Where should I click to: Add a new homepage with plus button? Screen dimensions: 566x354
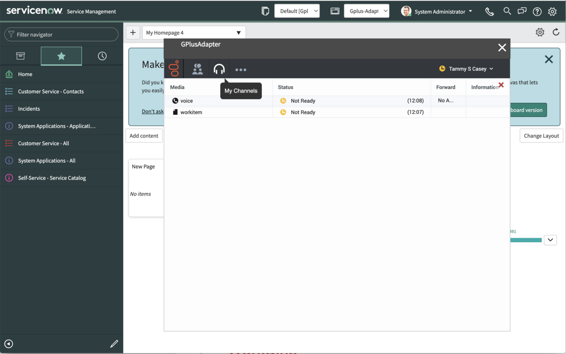tap(133, 33)
